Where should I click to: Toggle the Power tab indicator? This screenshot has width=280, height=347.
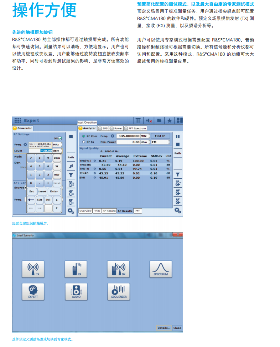[112, 128]
